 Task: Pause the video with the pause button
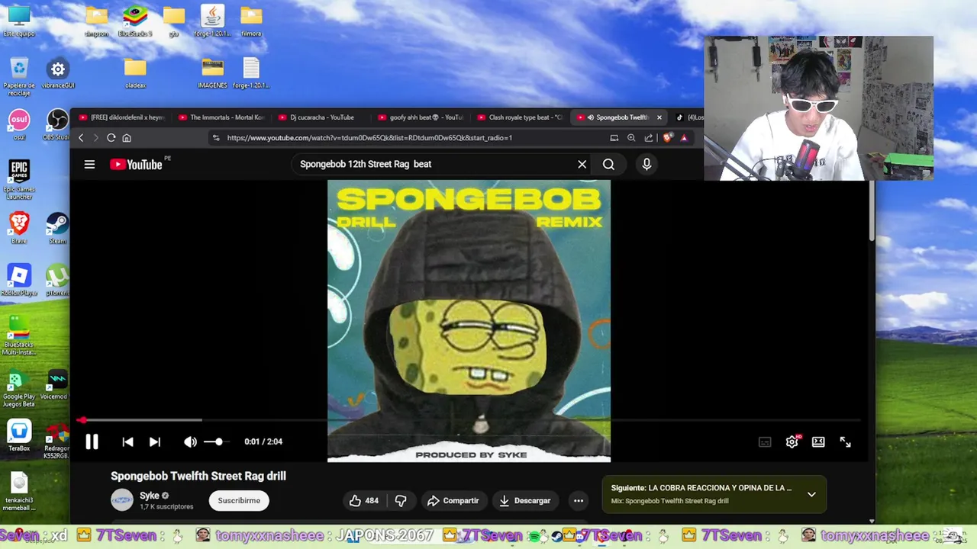click(92, 441)
